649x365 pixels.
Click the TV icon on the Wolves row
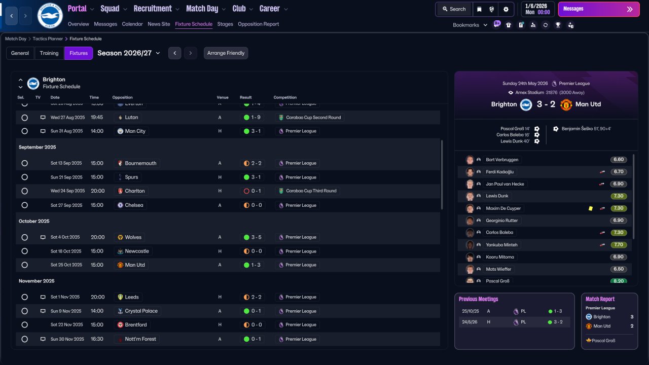click(43, 237)
